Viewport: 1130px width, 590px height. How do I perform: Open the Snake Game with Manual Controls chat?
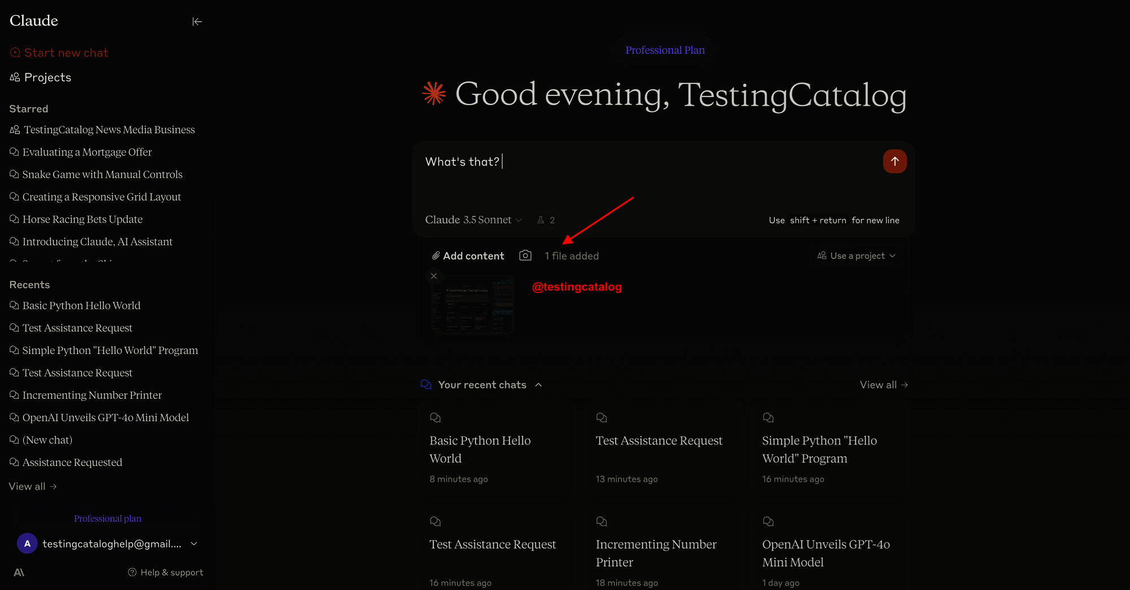pyautogui.click(x=102, y=174)
